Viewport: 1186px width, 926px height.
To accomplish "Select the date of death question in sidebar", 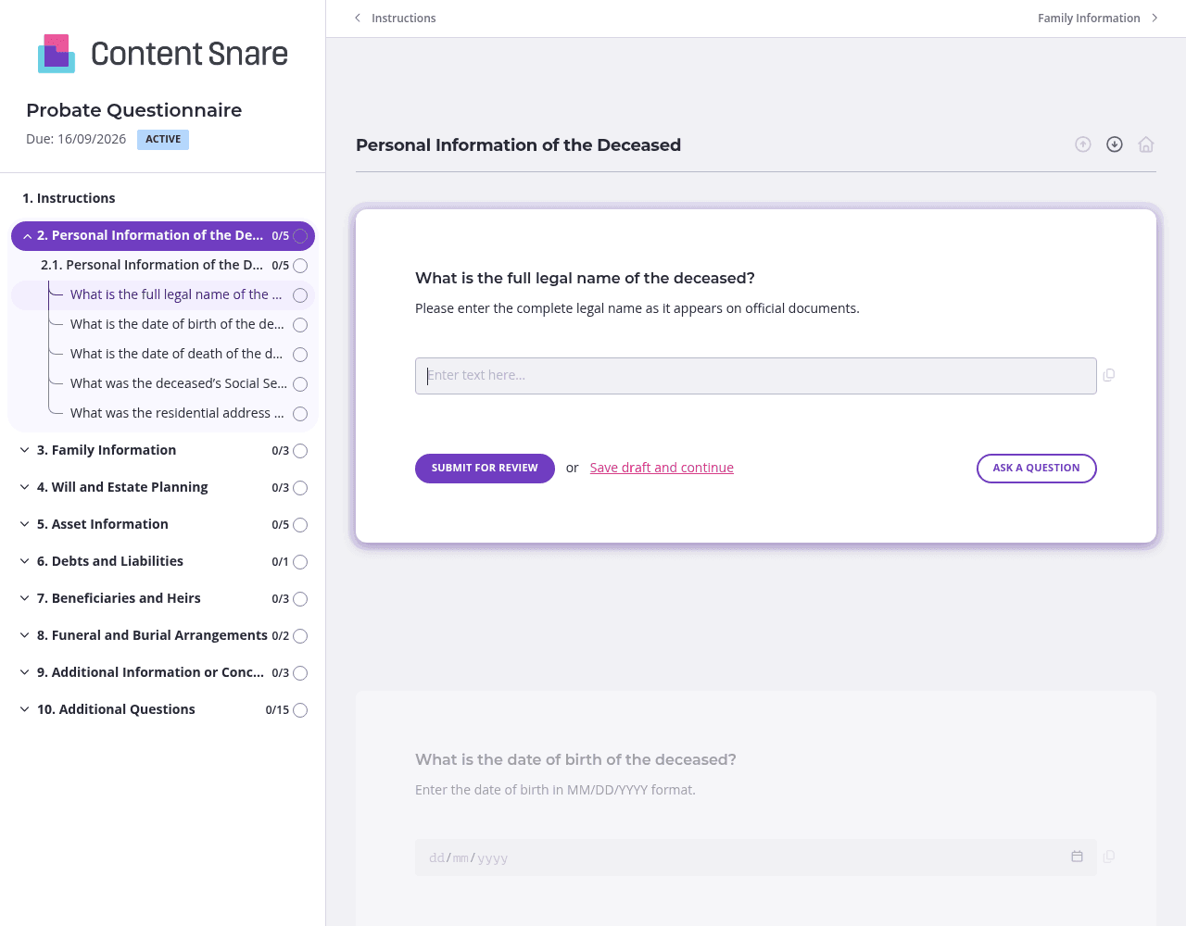I will [176, 354].
